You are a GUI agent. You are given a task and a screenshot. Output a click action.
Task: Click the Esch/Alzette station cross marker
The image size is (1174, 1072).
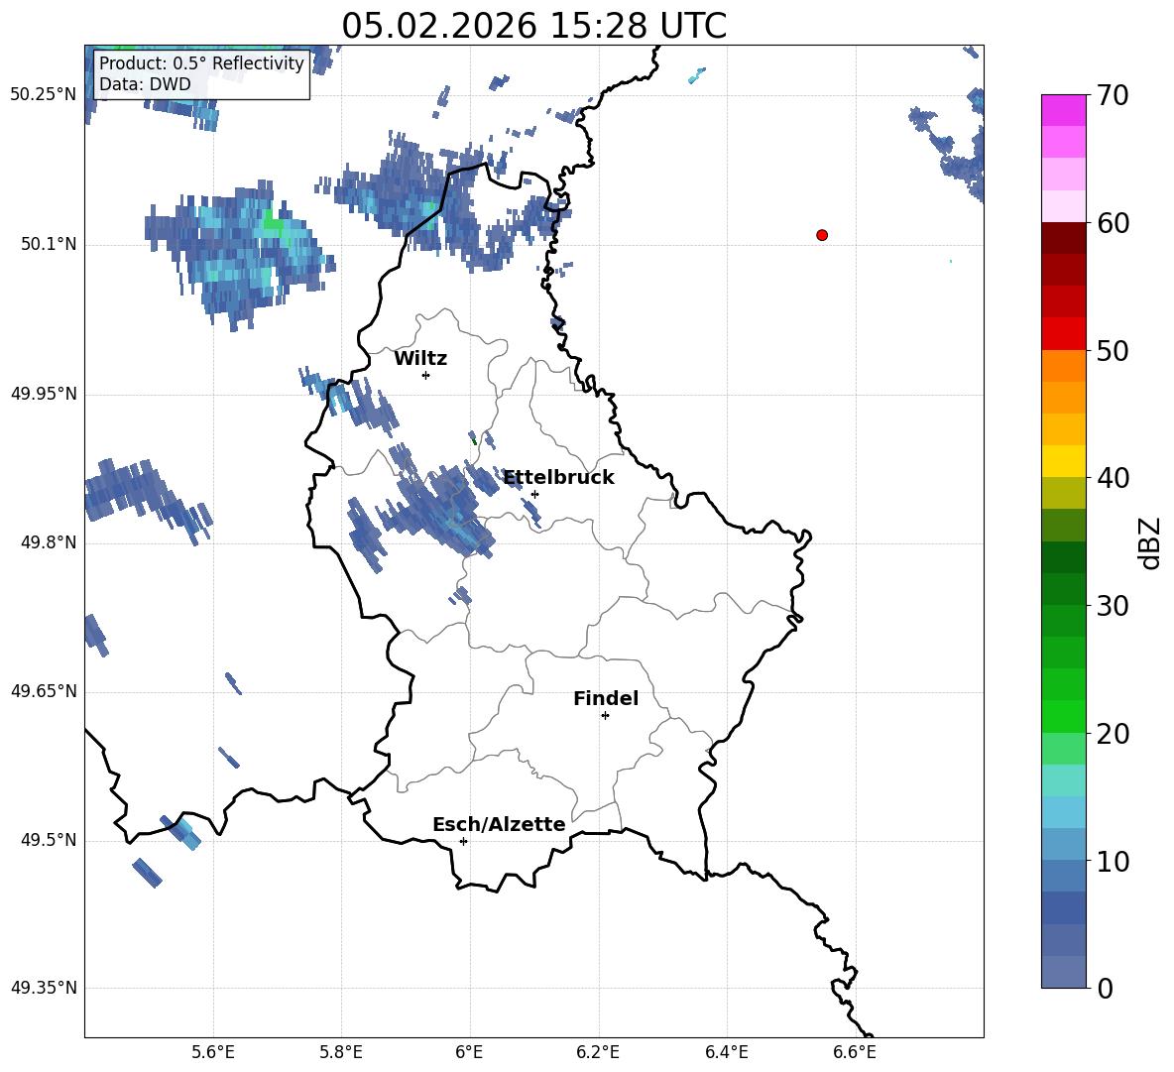463,841
